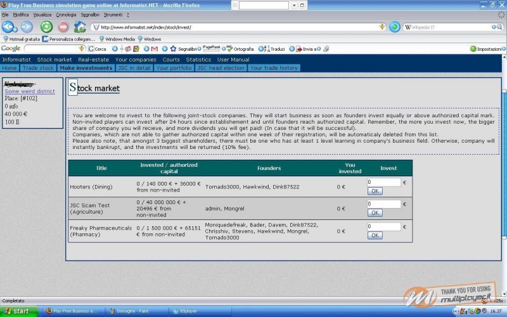The width and height of the screenshot is (507, 317).
Task: Open the Gmail icon in Google toolbar
Action: tap(154, 49)
